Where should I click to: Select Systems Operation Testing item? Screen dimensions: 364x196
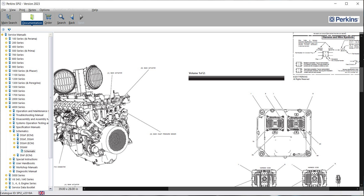click(x=32, y=123)
